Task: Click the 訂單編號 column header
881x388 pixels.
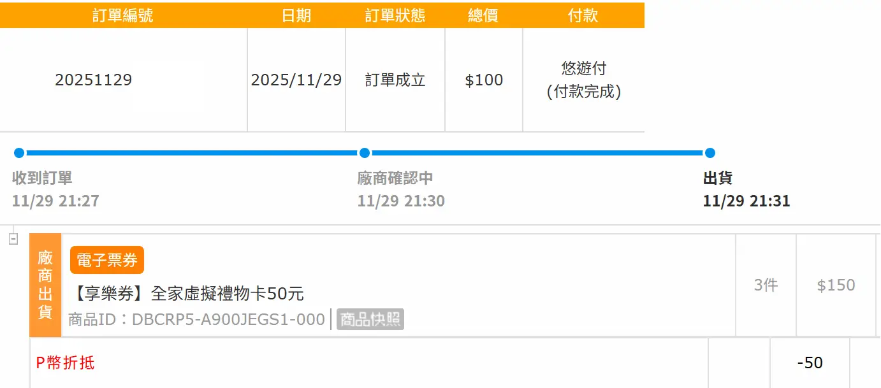Action: point(123,15)
